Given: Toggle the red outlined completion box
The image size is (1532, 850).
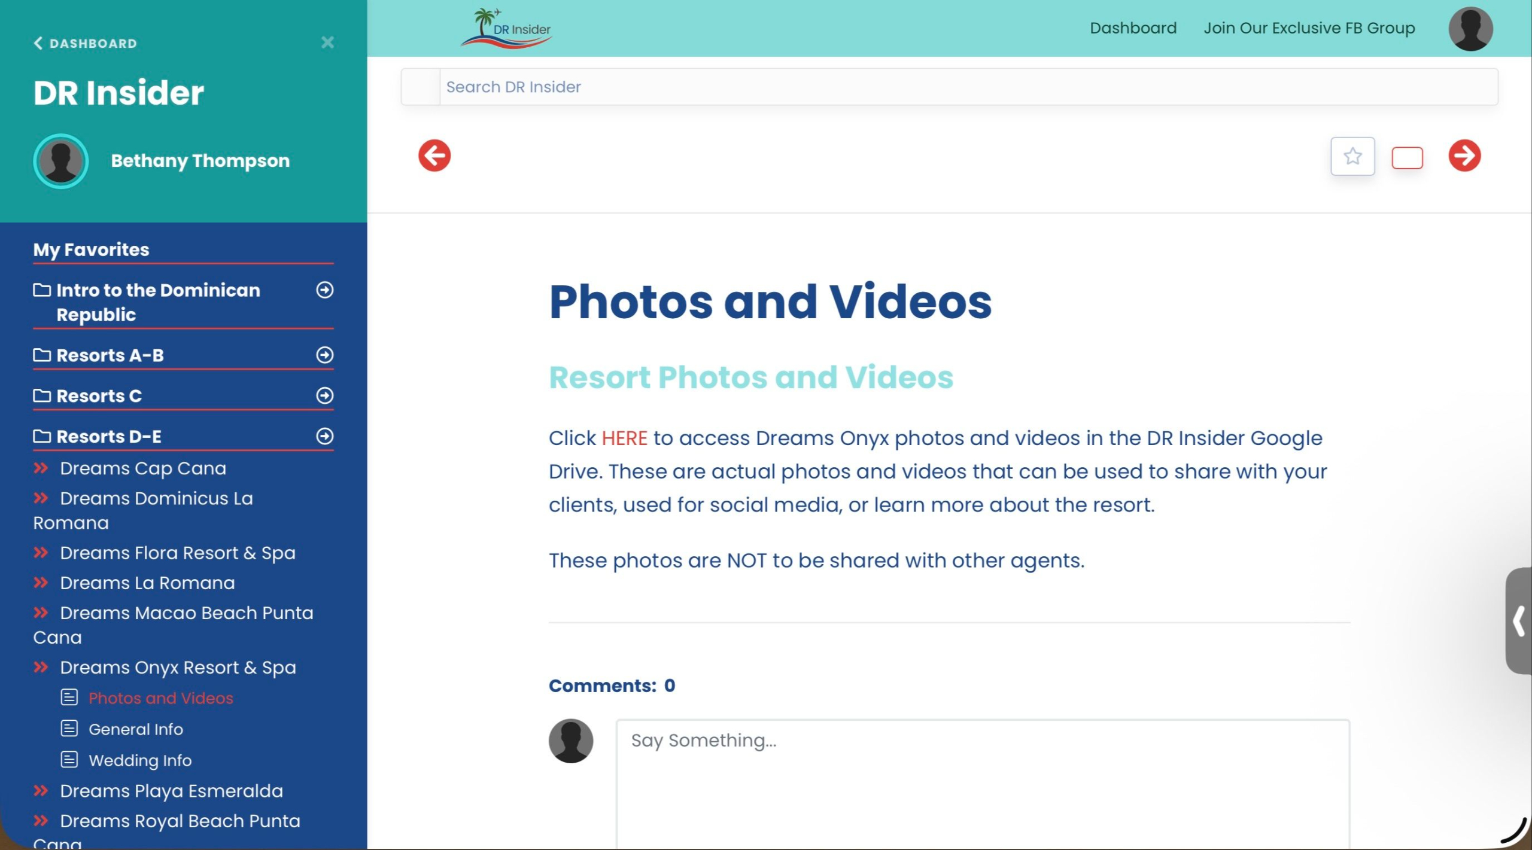Looking at the screenshot, I should point(1406,158).
